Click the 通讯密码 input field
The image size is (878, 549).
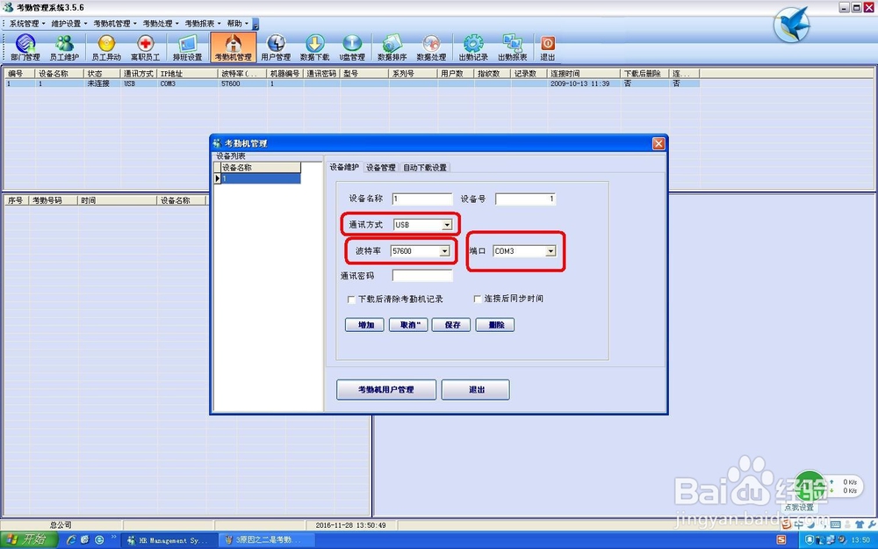pyautogui.click(x=422, y=276)
